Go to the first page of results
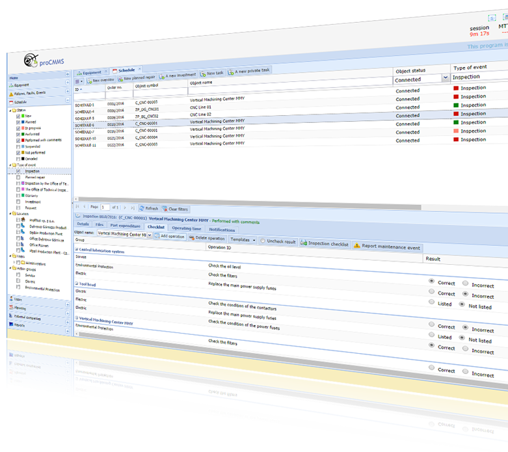Screen dimensions: 508x452 77,206
